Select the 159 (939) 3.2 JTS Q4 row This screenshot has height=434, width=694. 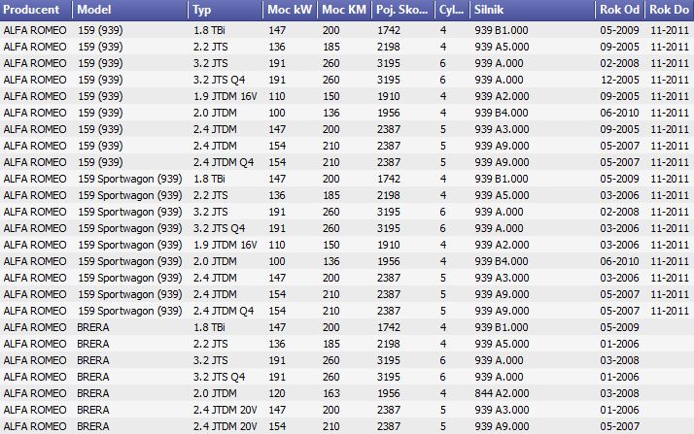(x=347, y=80)
